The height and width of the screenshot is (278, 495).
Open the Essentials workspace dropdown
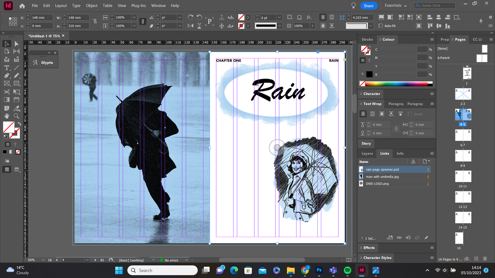(x=396, y=6)
